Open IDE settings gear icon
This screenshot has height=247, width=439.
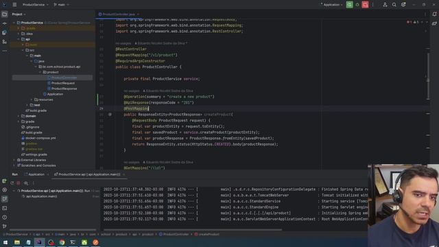[403, 5]
